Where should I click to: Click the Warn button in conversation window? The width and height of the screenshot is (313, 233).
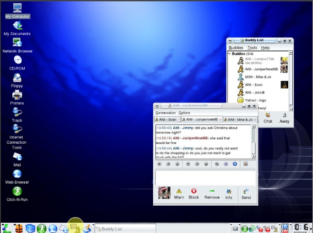tap(179, 194)
